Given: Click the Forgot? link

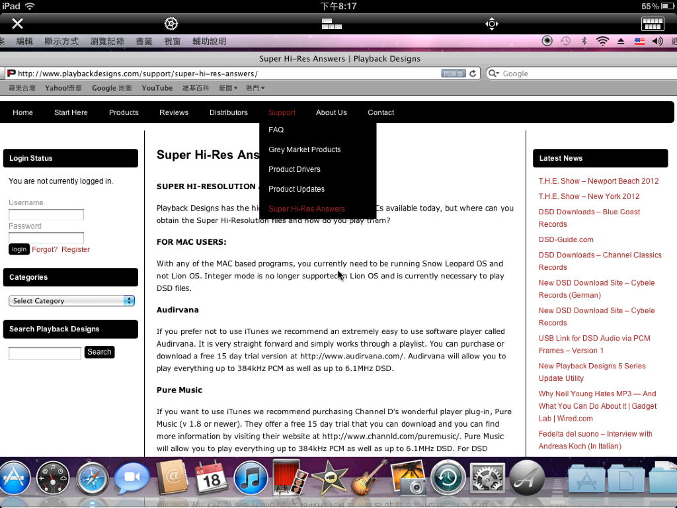Looking at the screenshot, I should pos(44,249).
